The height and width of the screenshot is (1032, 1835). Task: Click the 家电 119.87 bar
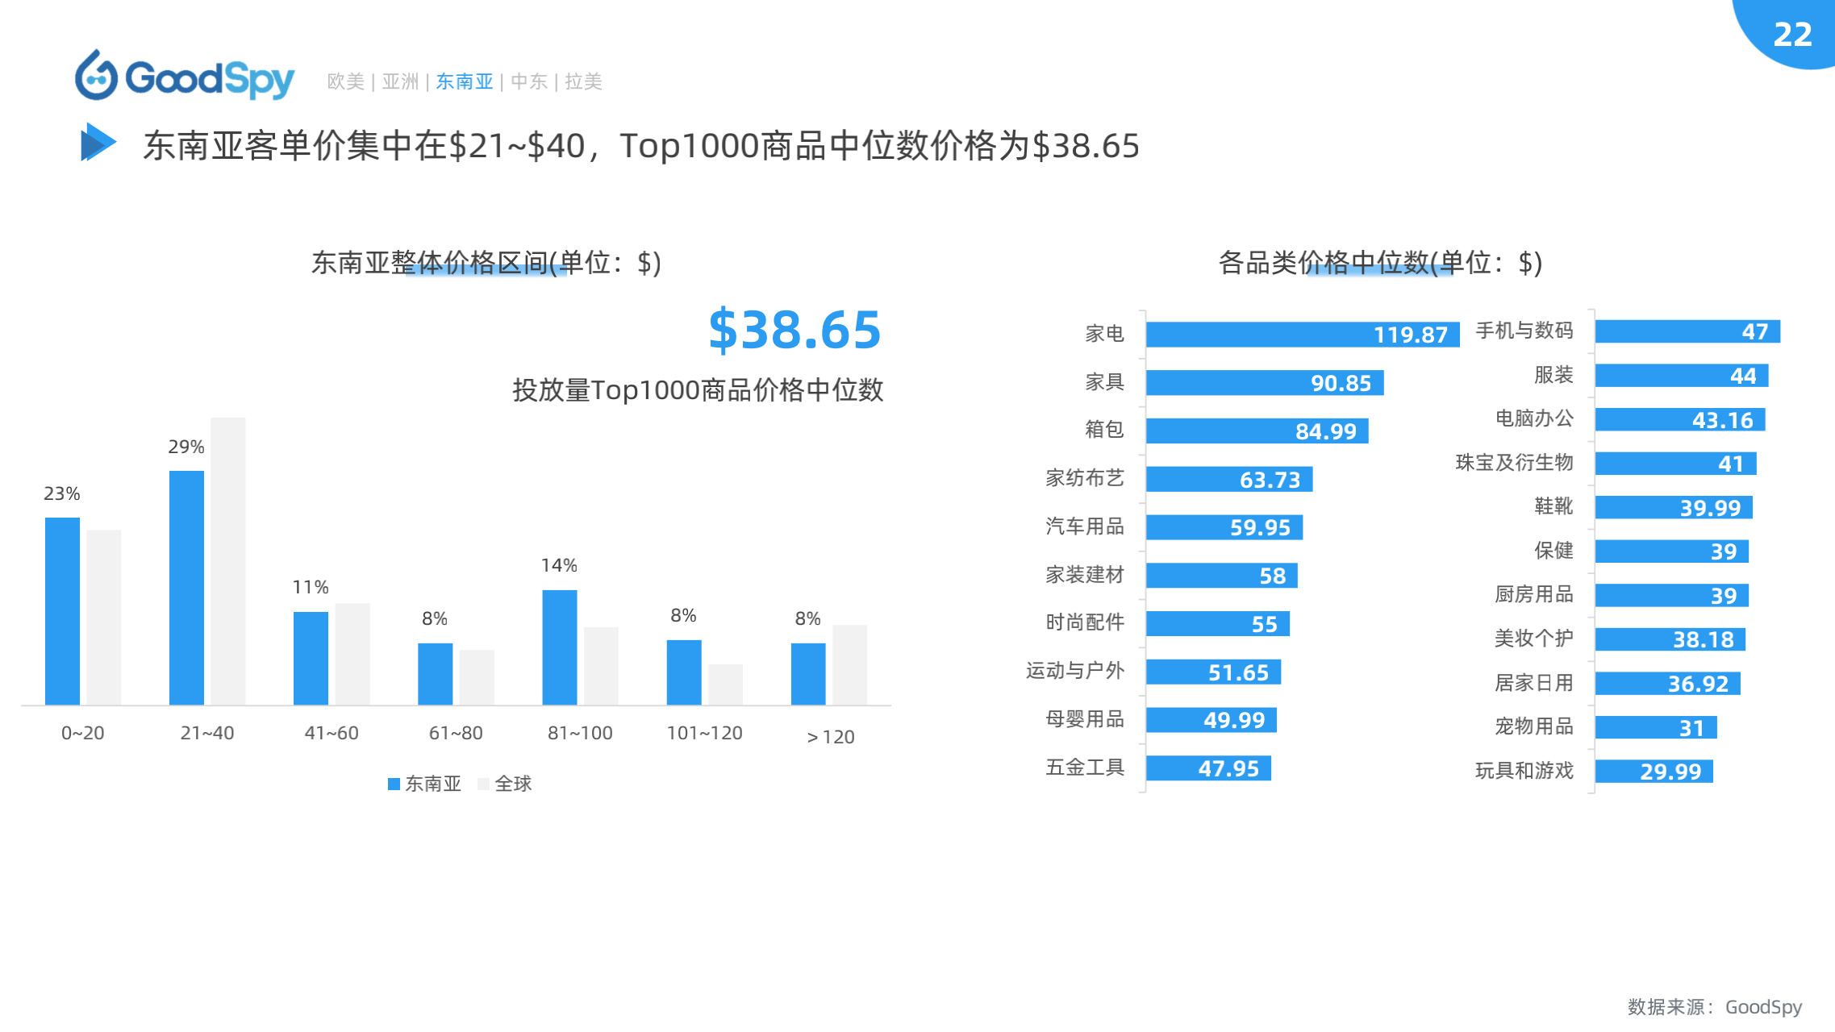tap(1302, 335)
